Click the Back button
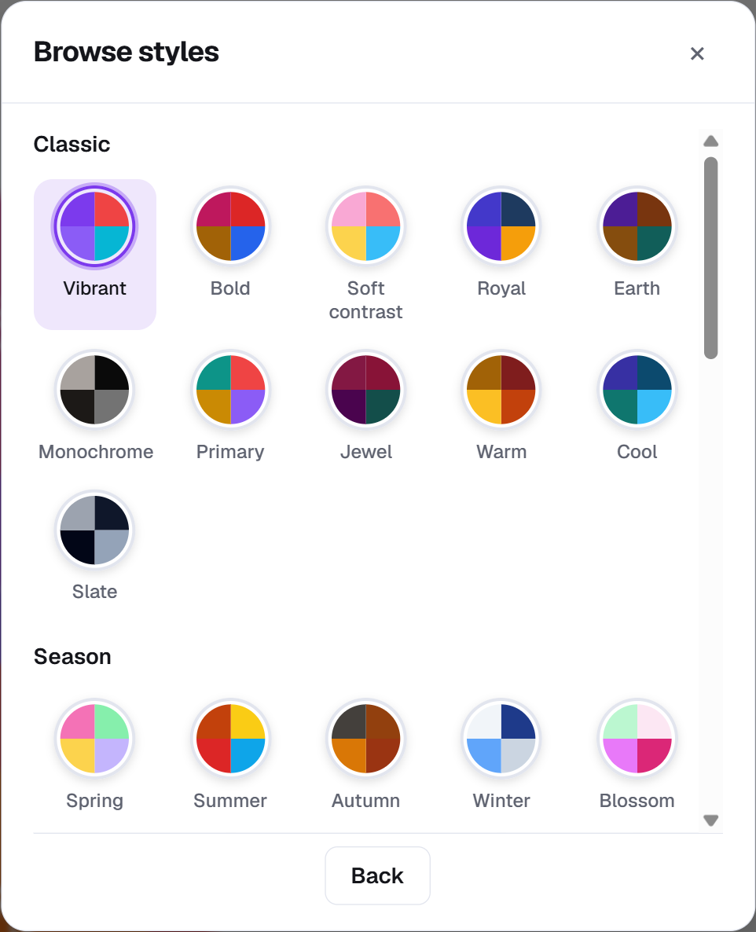Viewport: 756px width, 932px height. (x=377, y=875)
